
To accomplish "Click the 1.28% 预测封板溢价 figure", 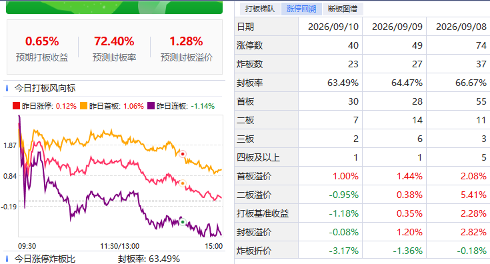I will pyautogui.click(x=186, y=41).
